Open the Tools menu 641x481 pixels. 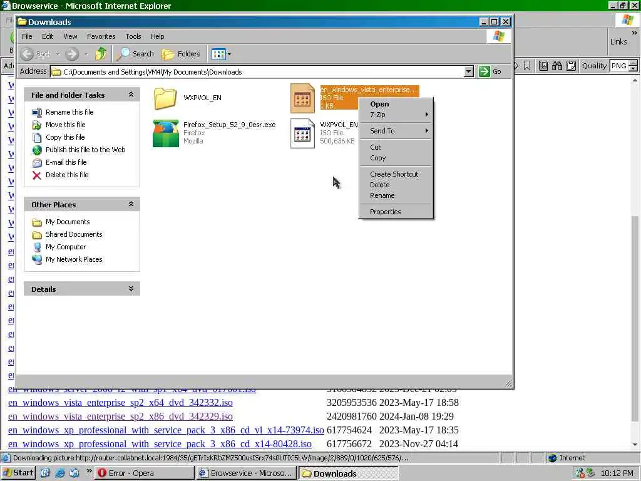tap(133, 36)
